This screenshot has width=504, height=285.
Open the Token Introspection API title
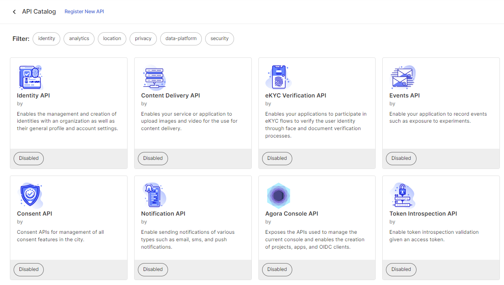[423, 214]
